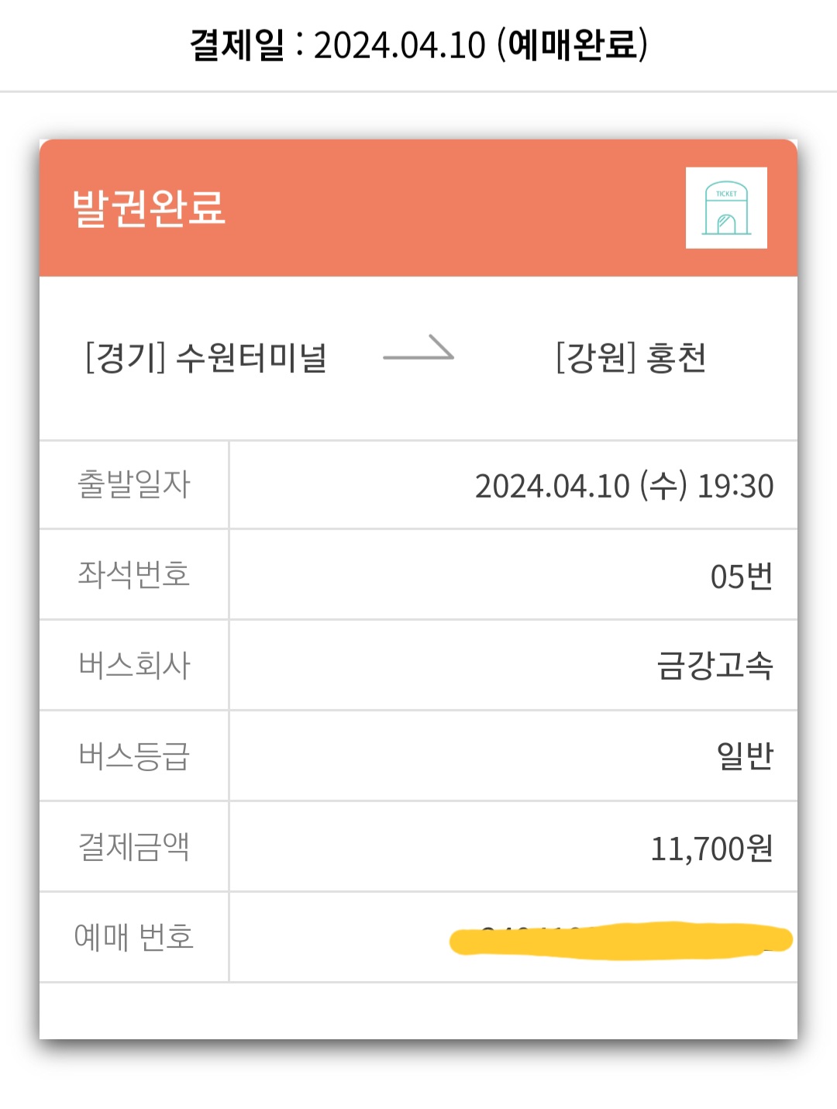Click the departure time 2024.04.10 (수) 19:30
The width and height of the screenshot is (837, 1109).
coord(624,486)
